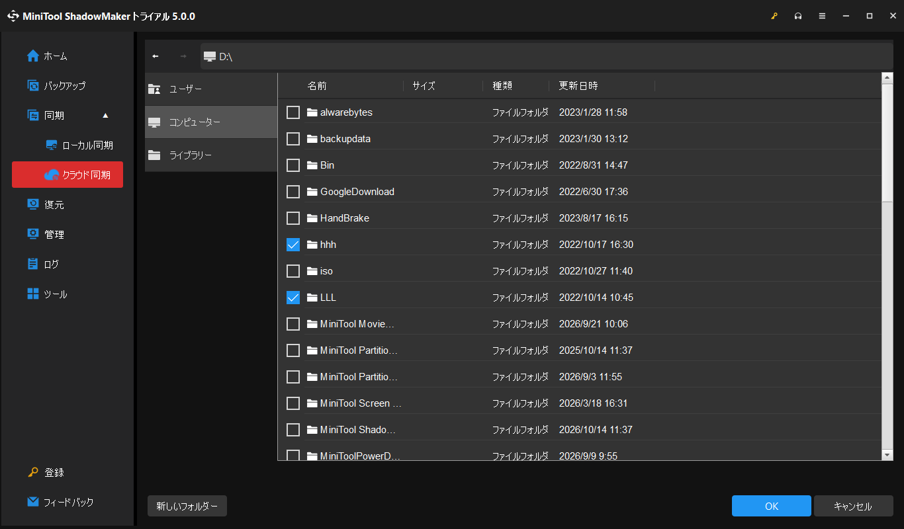The width and height of the screenshot is (904, 529).
Task: Click the scrollbar down arrow in file list
Action: [887, 454]
